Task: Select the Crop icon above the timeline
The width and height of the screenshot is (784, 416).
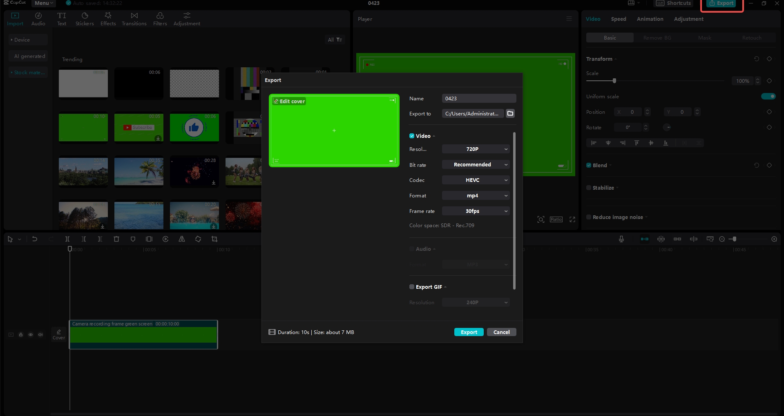Action: (x=214, y=239)
